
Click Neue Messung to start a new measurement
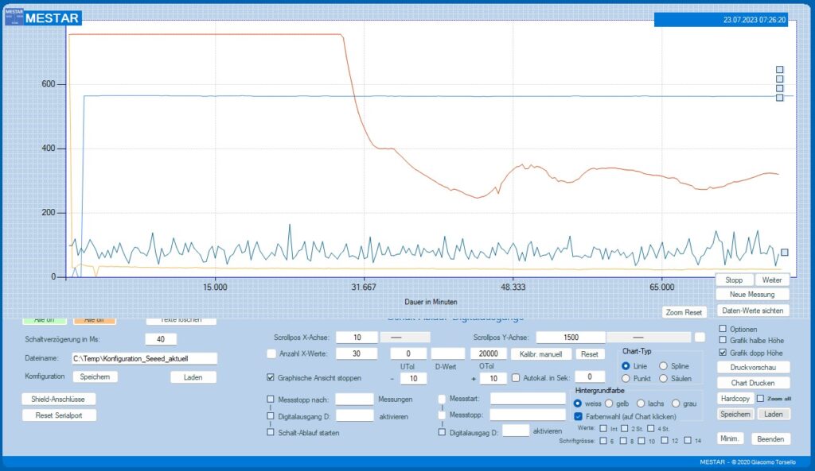click(752, 295)
